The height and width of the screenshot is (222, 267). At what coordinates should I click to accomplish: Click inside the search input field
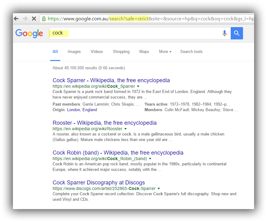click(x=123, y=33)
